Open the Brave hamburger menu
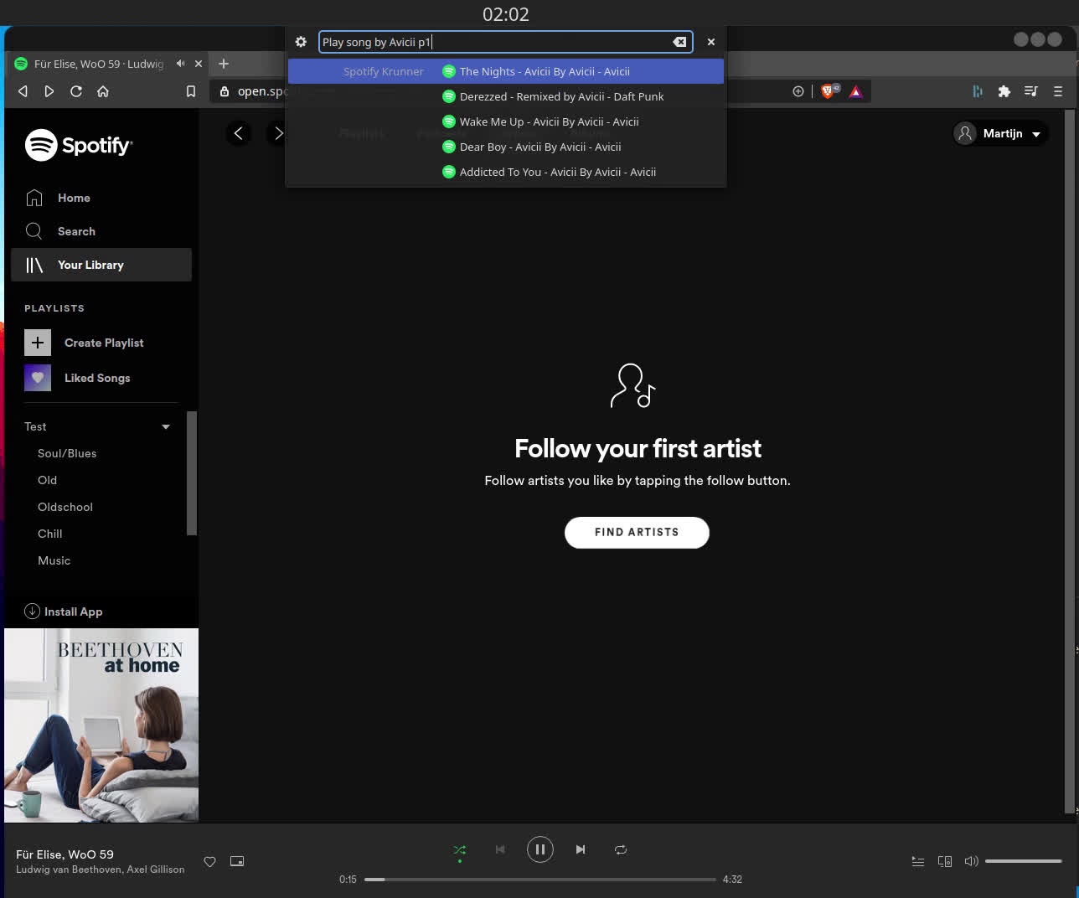The height and width of the screenshot is (898, 1079). [1057, 91]
